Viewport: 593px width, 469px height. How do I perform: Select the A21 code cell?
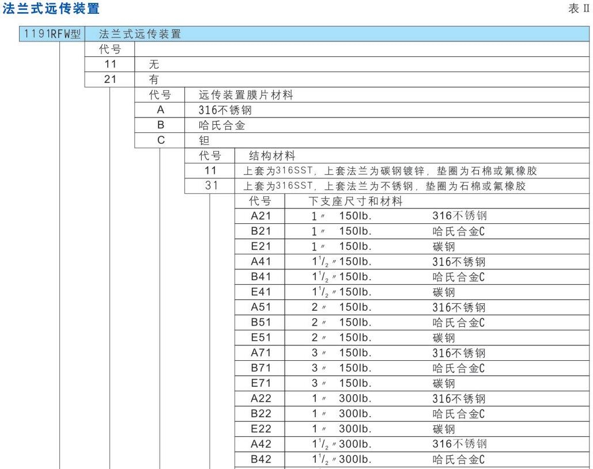pyautogui.click(x=260, y=216)
